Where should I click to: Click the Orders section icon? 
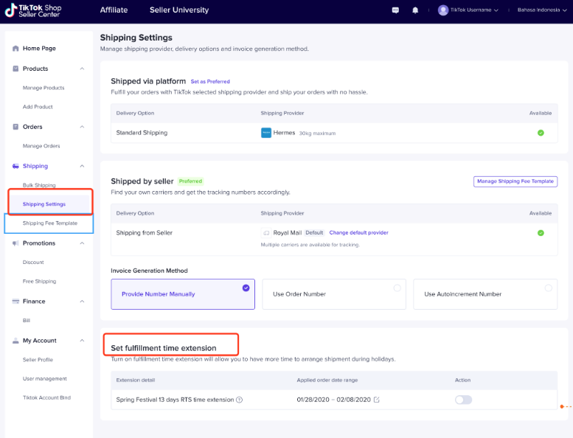(x=15, y=127)
